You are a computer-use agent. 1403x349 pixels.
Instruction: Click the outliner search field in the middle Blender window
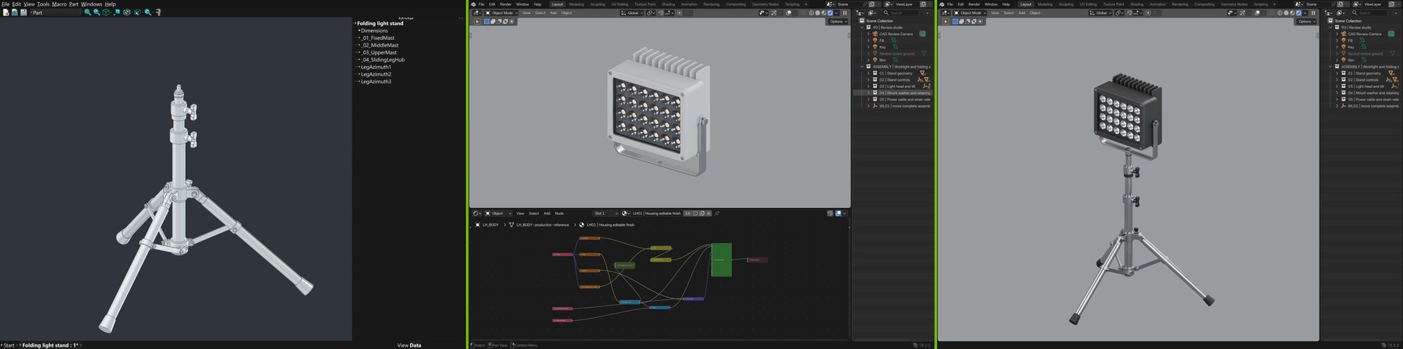902,12
